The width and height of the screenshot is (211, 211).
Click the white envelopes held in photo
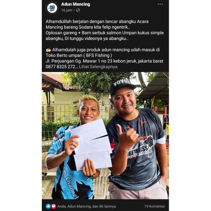92,144
